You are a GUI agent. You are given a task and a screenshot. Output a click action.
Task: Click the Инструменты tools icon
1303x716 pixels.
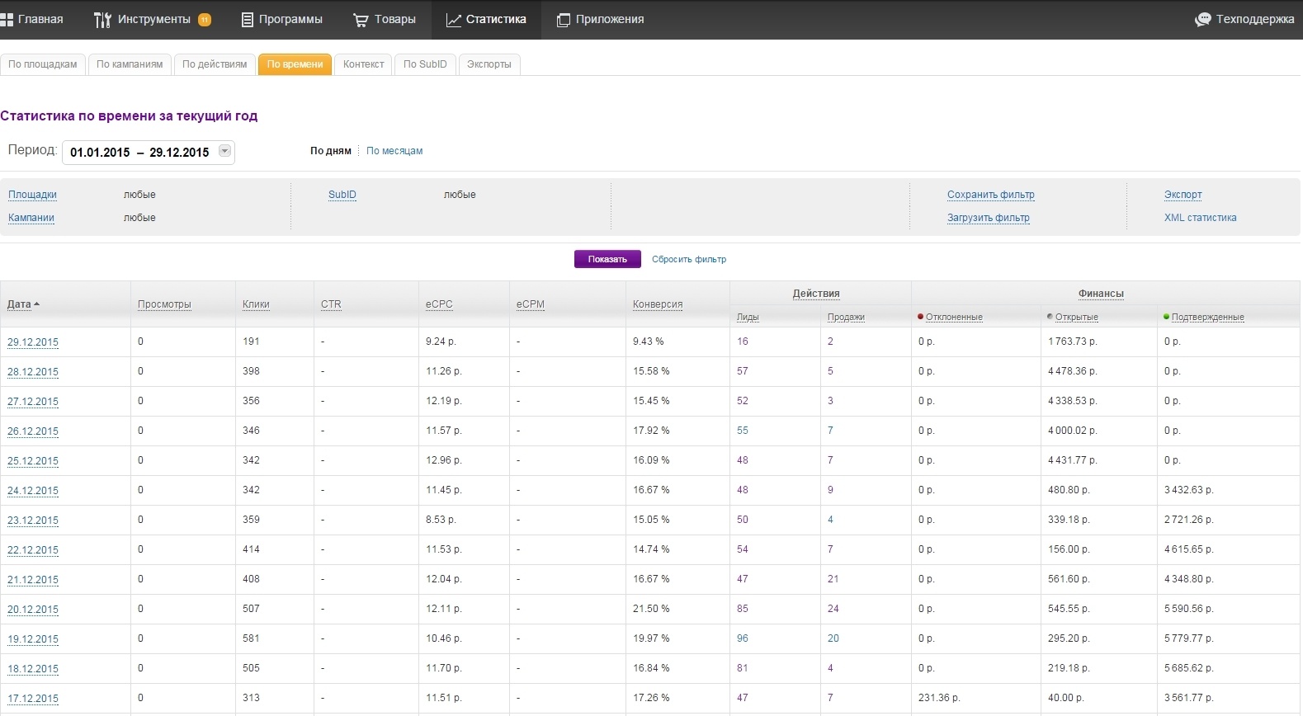102,20
